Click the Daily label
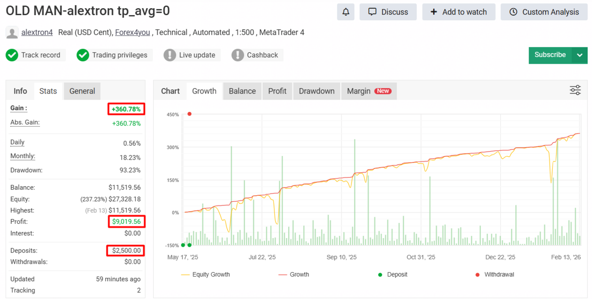 click(17, 142)
